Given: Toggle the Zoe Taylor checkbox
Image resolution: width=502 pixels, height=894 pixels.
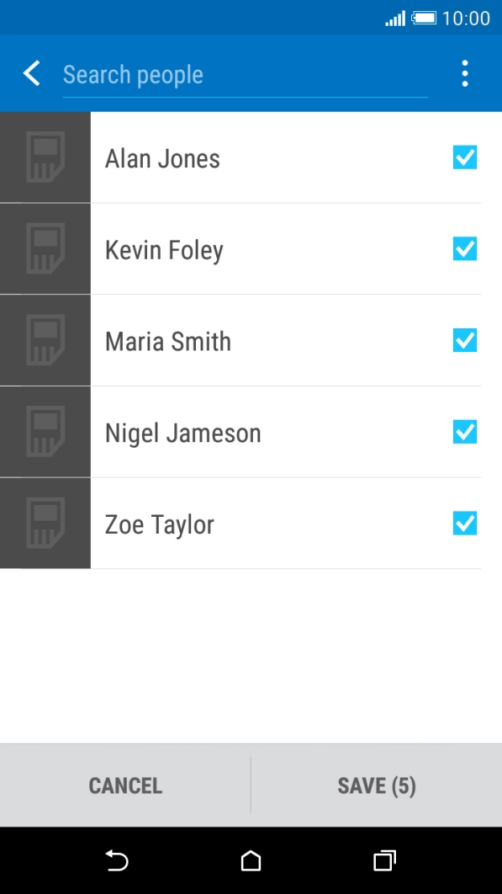Looking at the screenshot, I should pyautogui.click(x=465, y=524).
